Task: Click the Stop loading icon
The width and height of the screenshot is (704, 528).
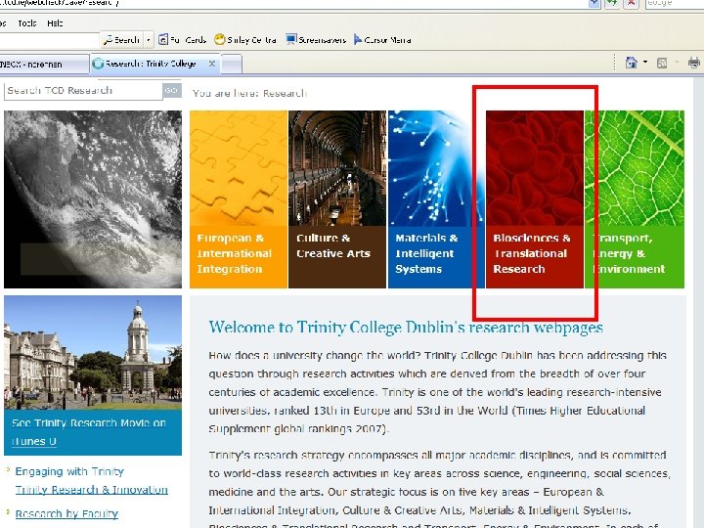Action: (x=632, y=3)
